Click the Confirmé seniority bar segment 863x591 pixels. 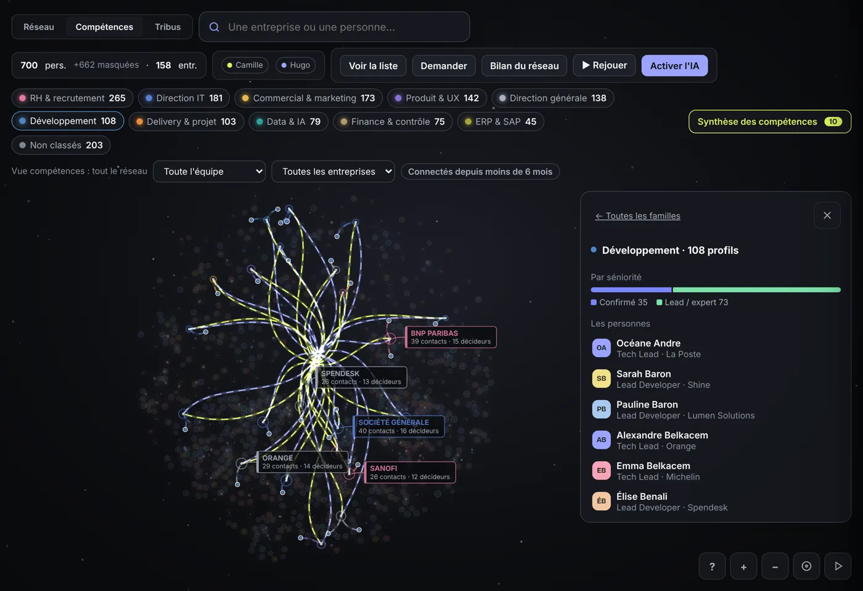pos(631,289)
